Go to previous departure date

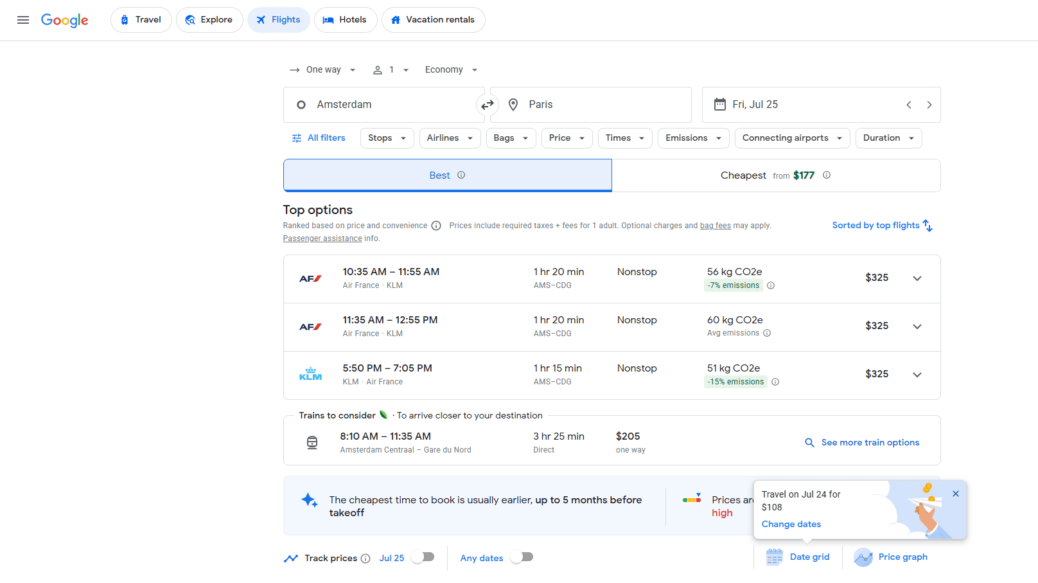click(x=909, y=105)
